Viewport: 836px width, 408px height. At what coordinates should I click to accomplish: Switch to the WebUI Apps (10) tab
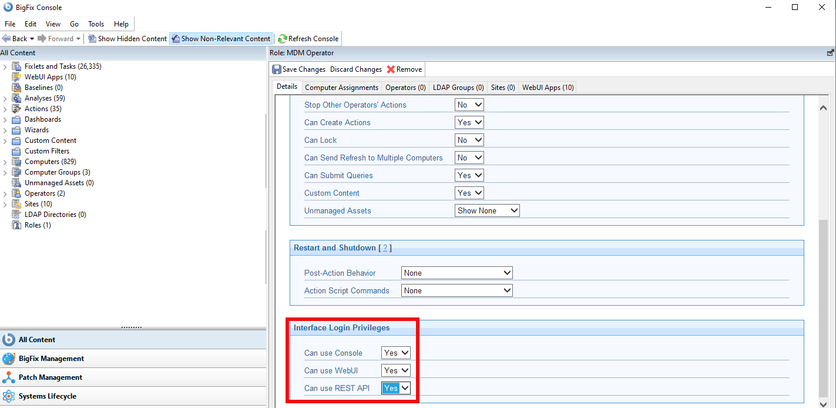tap(547, 87)
